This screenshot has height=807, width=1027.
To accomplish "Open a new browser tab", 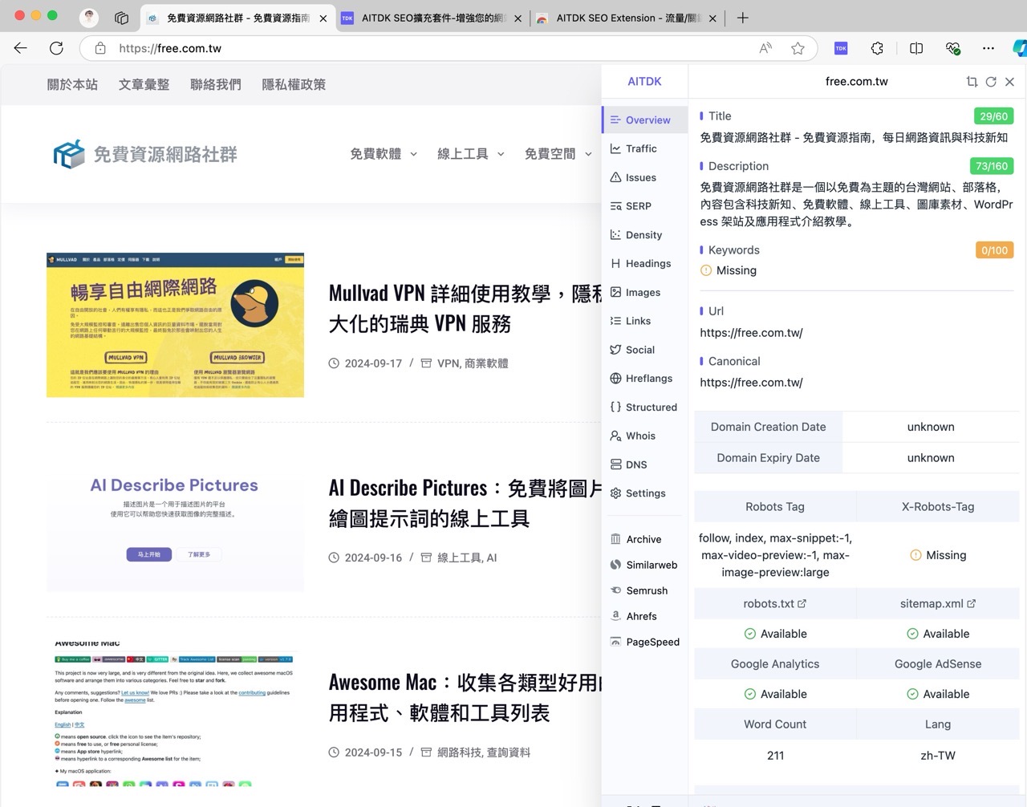I will tap(743, 18).
